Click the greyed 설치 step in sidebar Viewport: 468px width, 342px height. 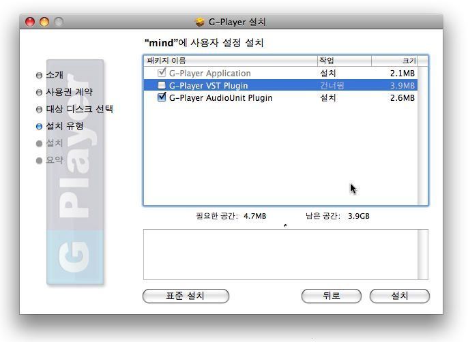55,143
